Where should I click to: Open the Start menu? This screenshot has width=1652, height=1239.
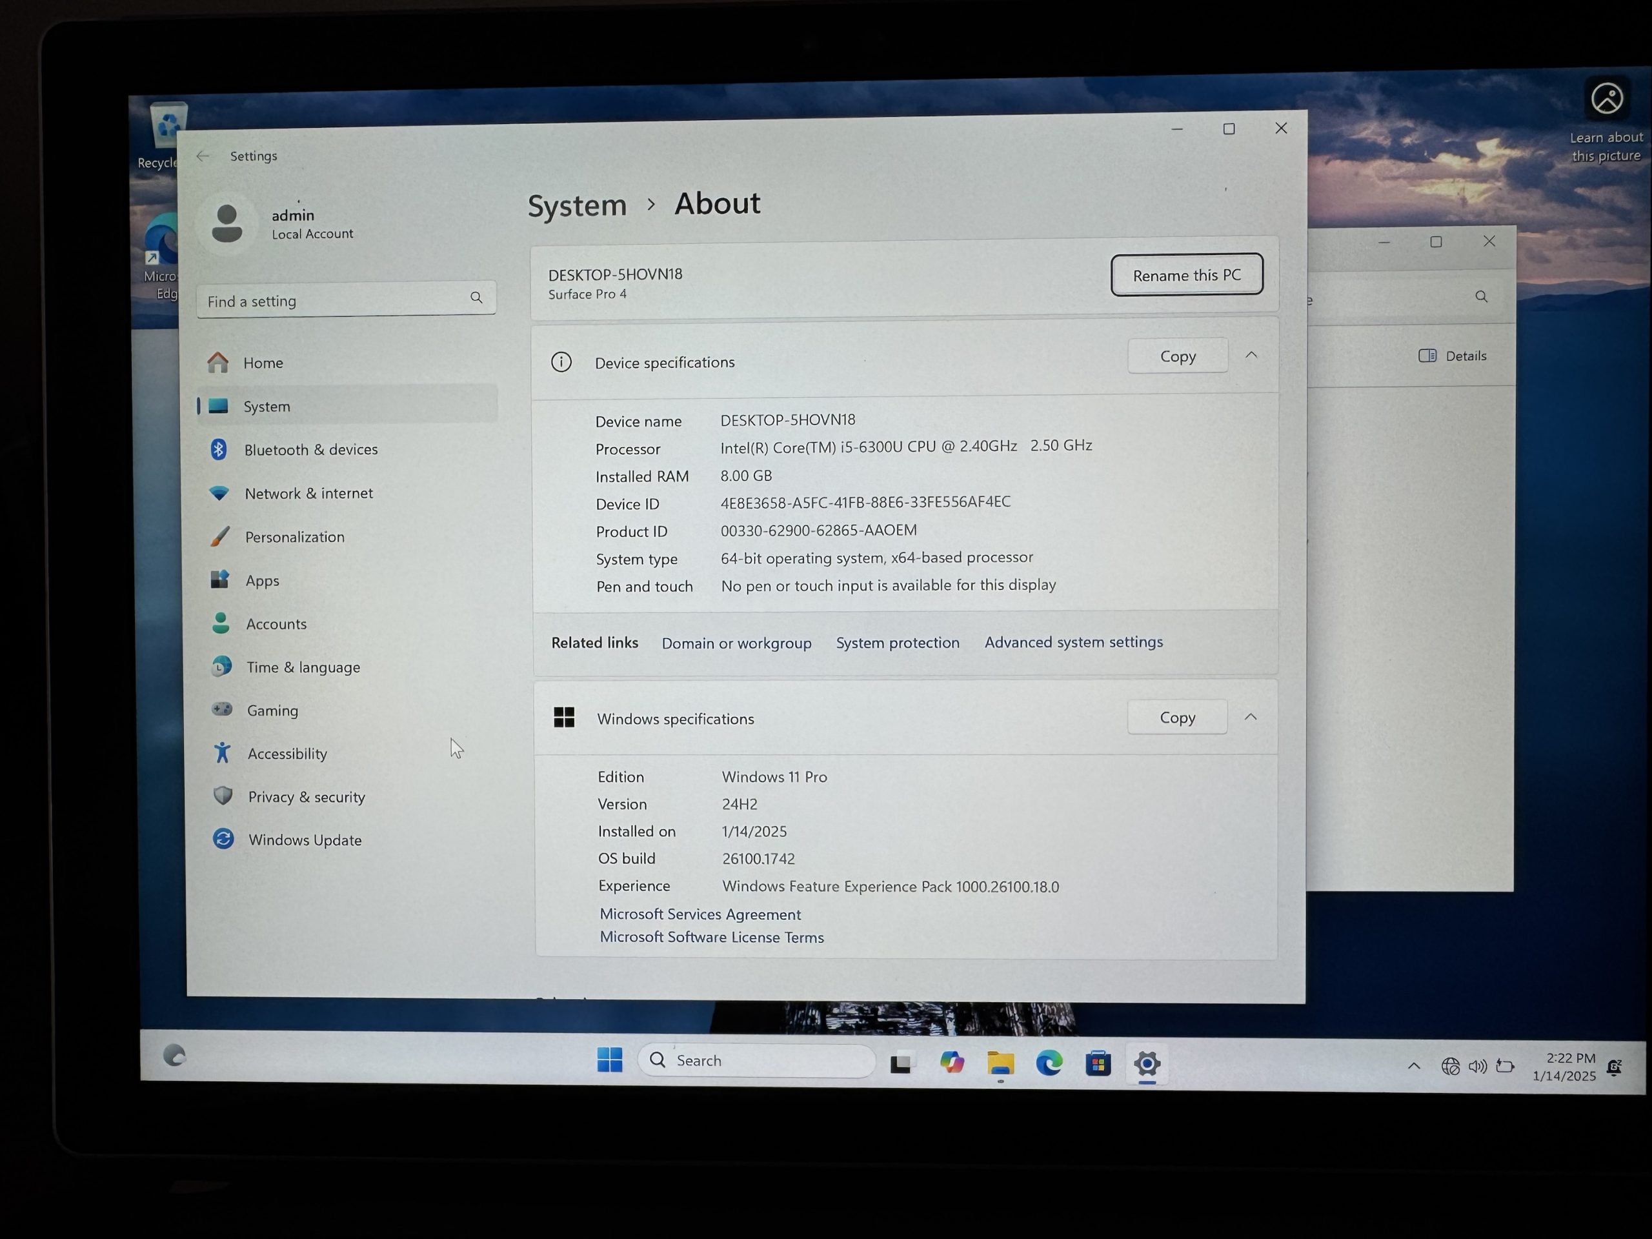(609, 1059)
